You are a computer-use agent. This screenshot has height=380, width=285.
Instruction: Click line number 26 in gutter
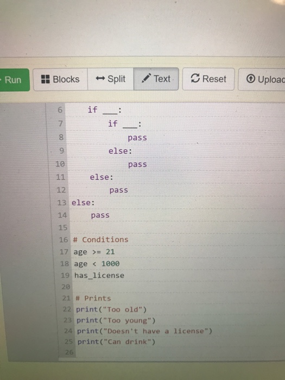click(x=69, y=352)
